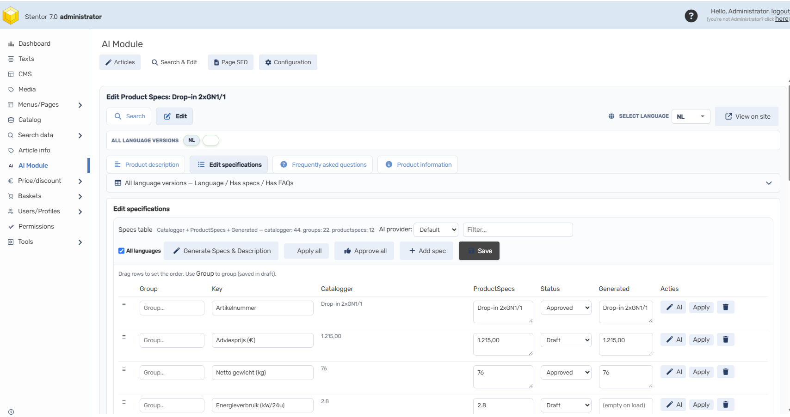Focus the specs Filter input
This screenshot has width=790, height=417.
[x=518, y=230]
